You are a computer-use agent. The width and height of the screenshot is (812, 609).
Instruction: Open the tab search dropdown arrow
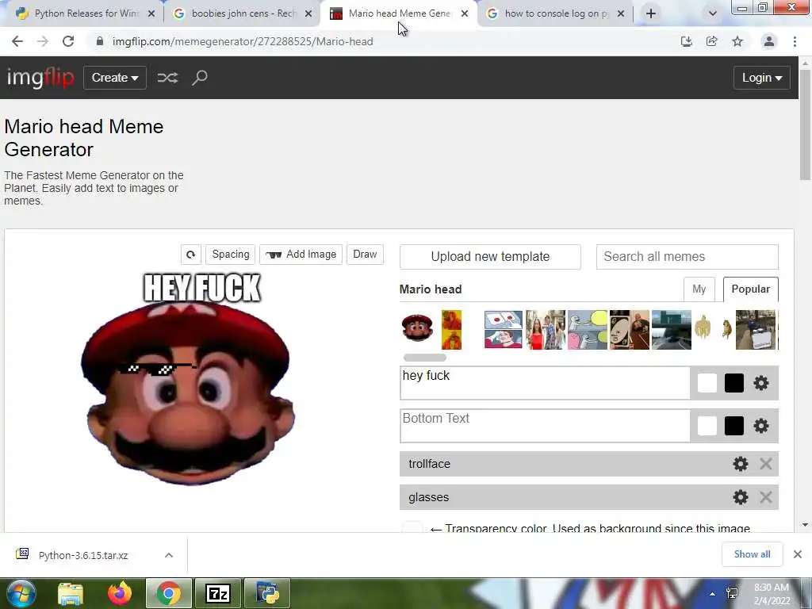[x=713, y=13]
